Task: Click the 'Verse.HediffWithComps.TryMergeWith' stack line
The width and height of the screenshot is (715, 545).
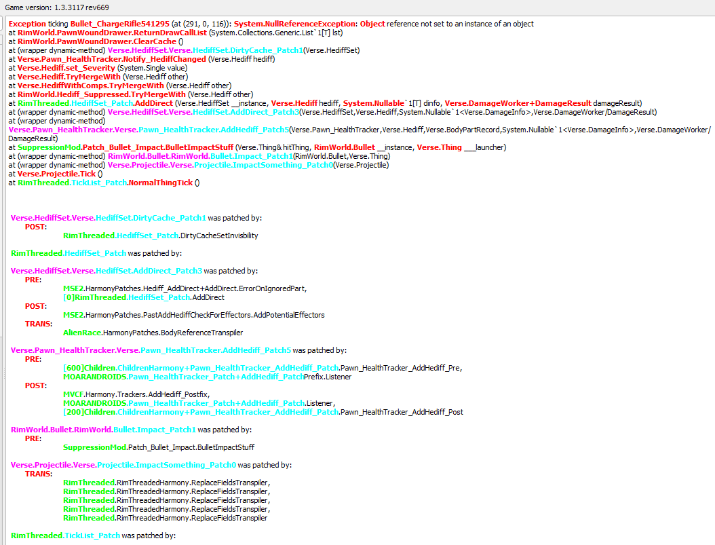Action: click(120, 86)
